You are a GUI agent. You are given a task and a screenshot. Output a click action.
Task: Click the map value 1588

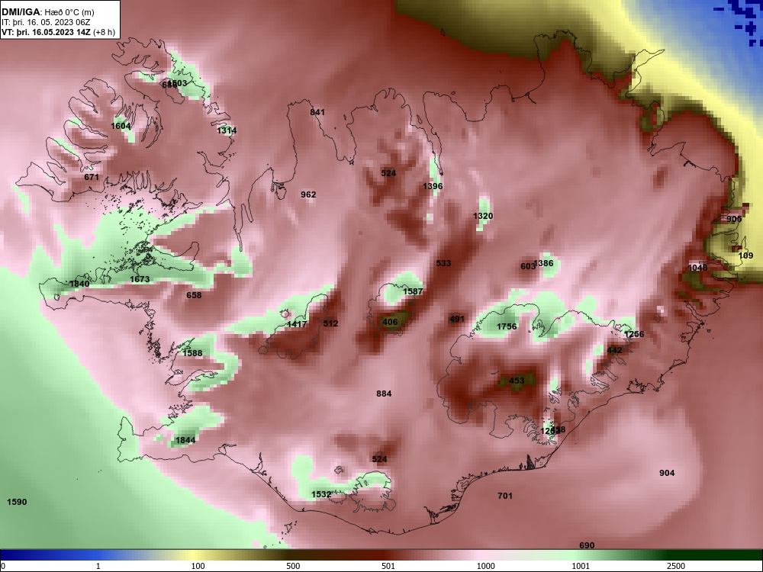[192, 353]
